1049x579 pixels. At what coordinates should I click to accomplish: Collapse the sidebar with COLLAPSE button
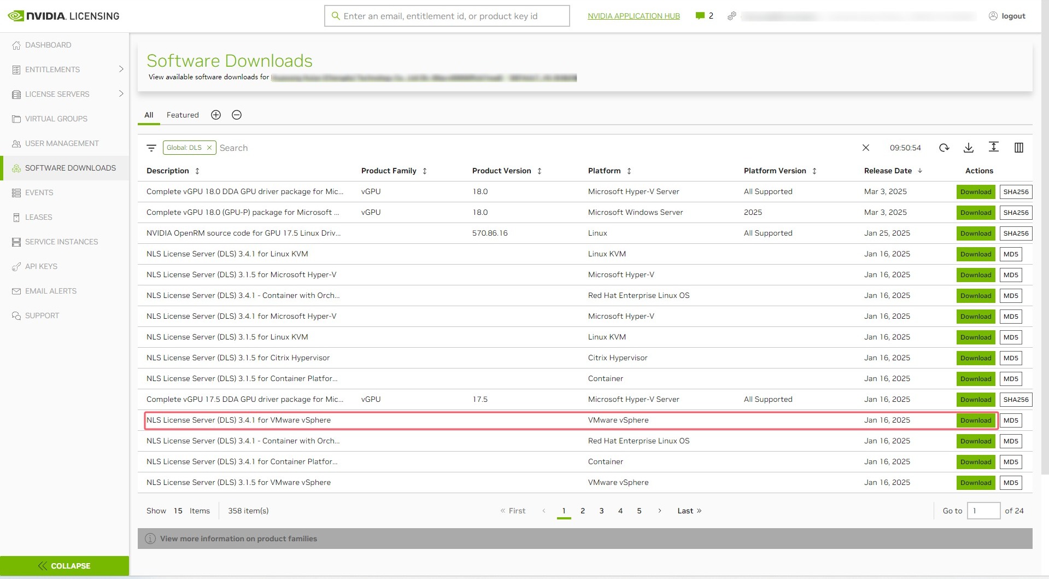point(65,566)
